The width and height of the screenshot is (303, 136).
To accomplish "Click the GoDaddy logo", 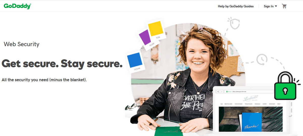I will [x=17, y=6].
